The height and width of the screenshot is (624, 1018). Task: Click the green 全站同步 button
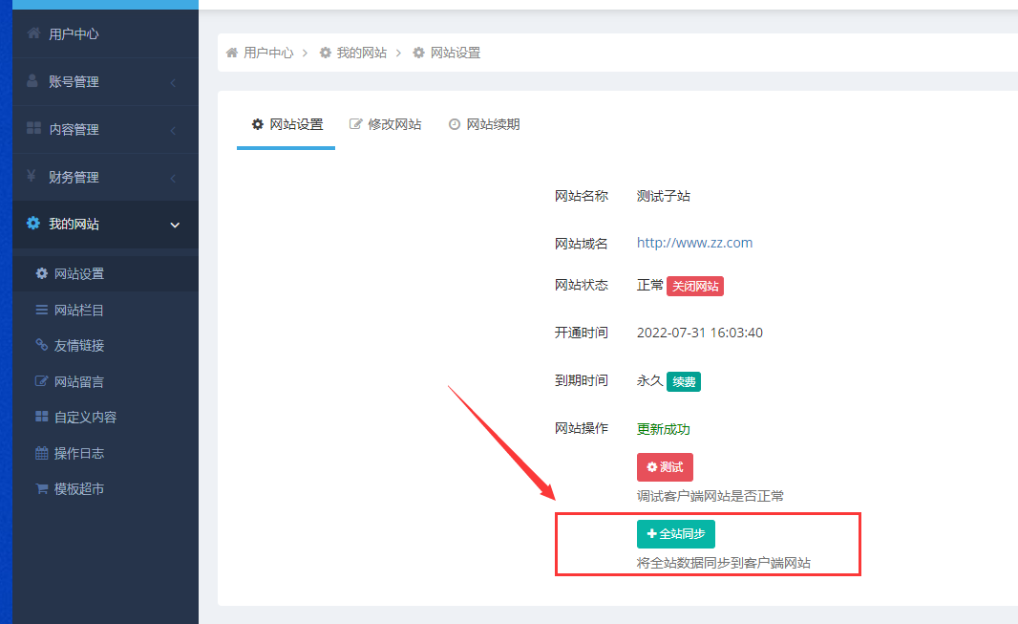click(x=676, y=534)
